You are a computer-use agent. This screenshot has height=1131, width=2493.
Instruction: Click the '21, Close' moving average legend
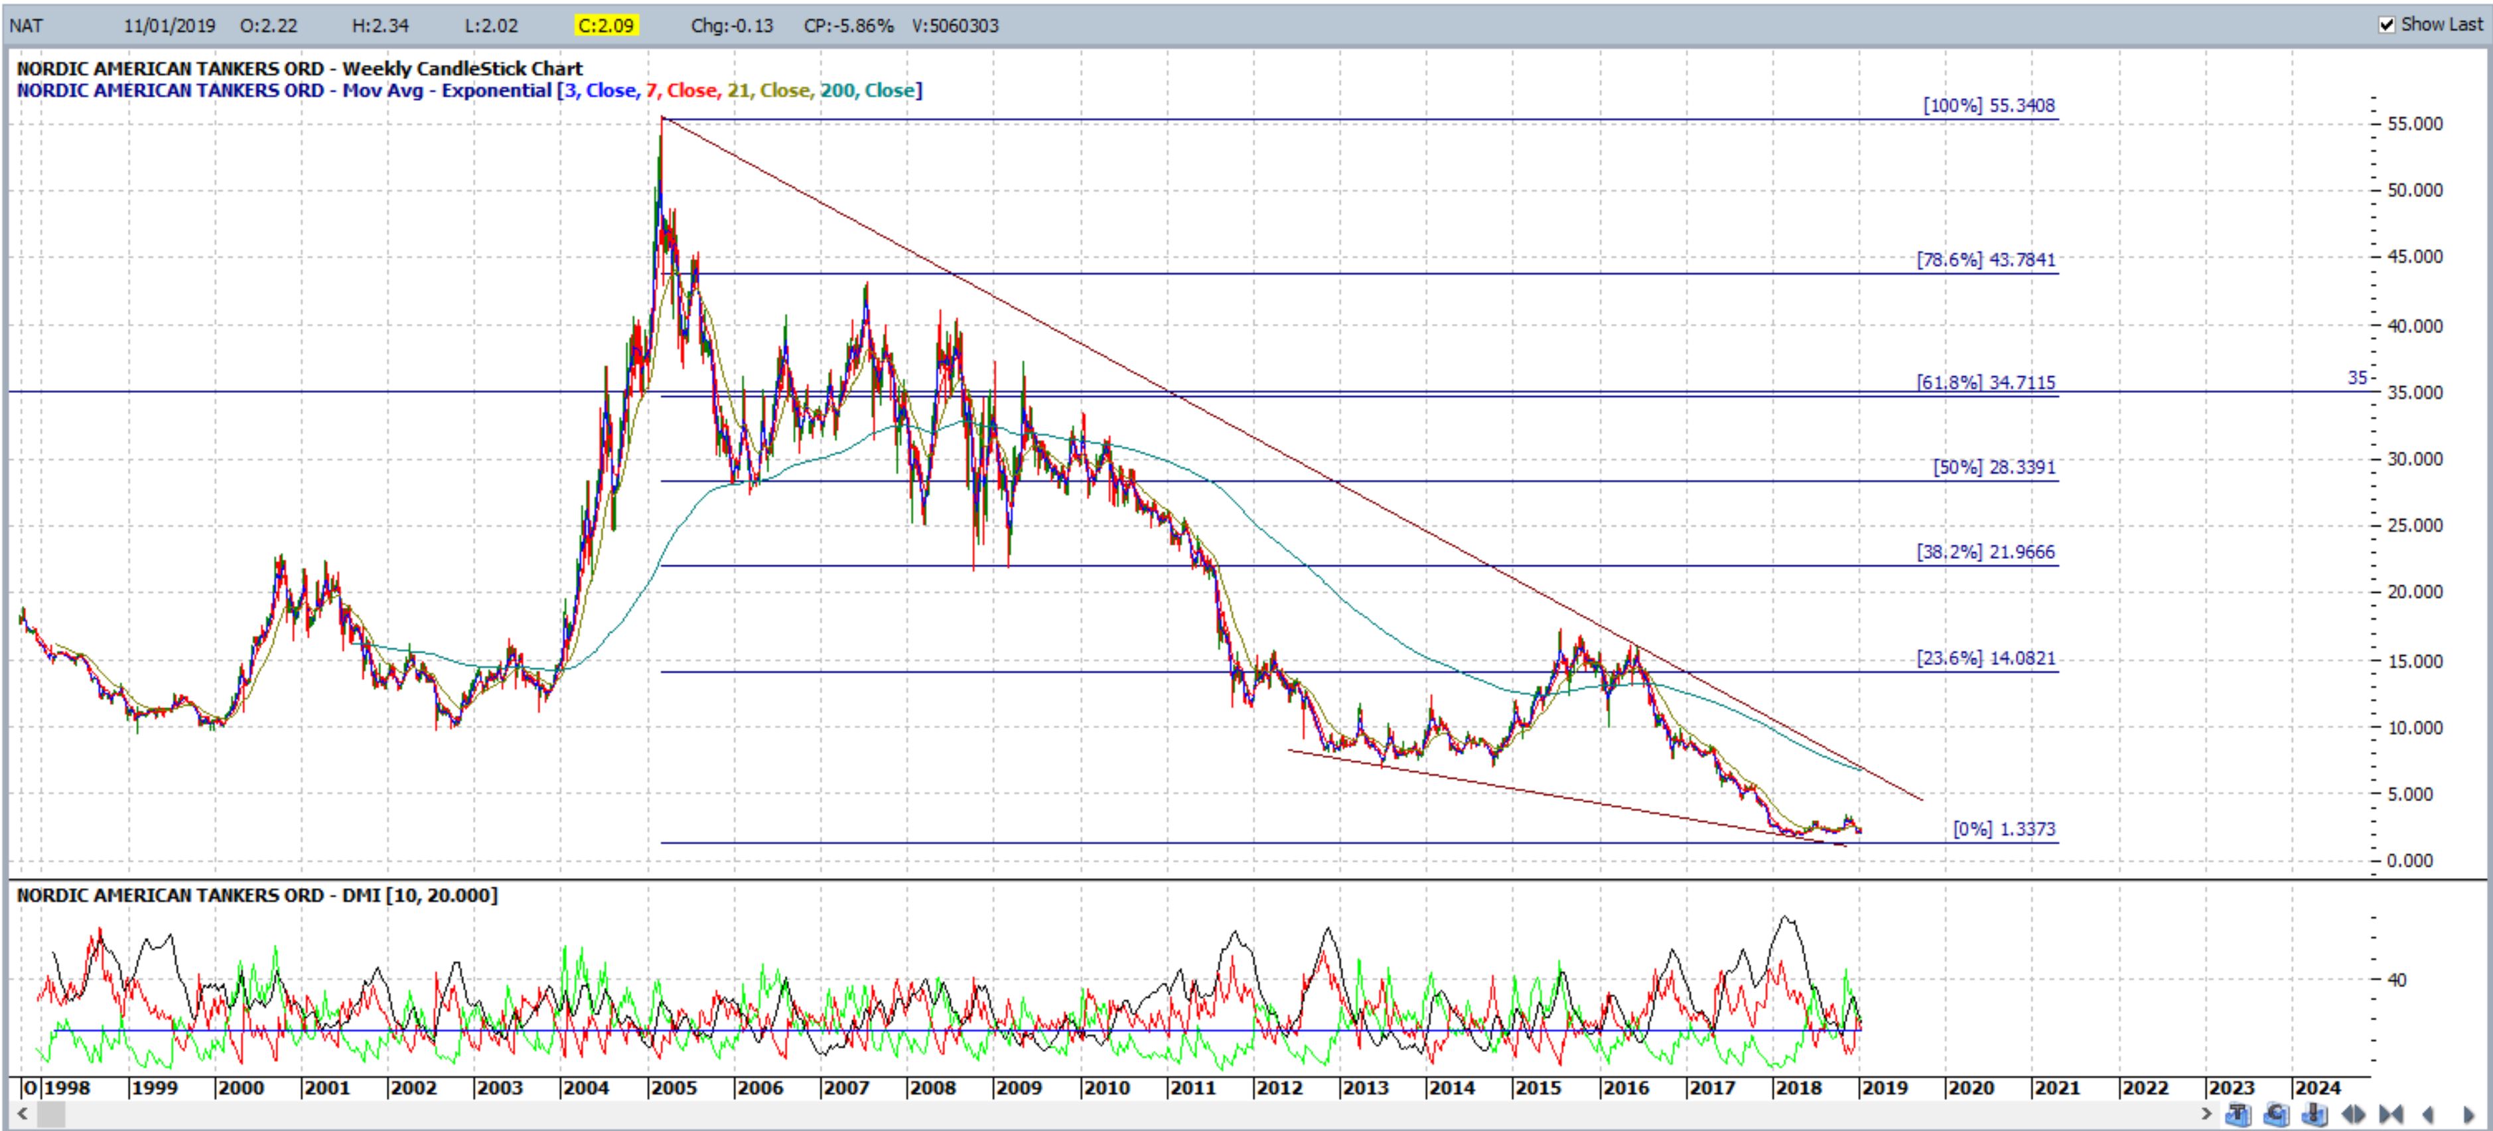pos(769,91)
